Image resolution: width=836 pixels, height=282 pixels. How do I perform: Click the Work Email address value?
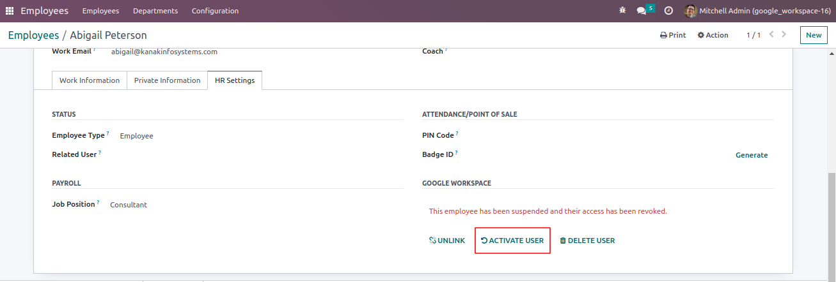[164, 52]
